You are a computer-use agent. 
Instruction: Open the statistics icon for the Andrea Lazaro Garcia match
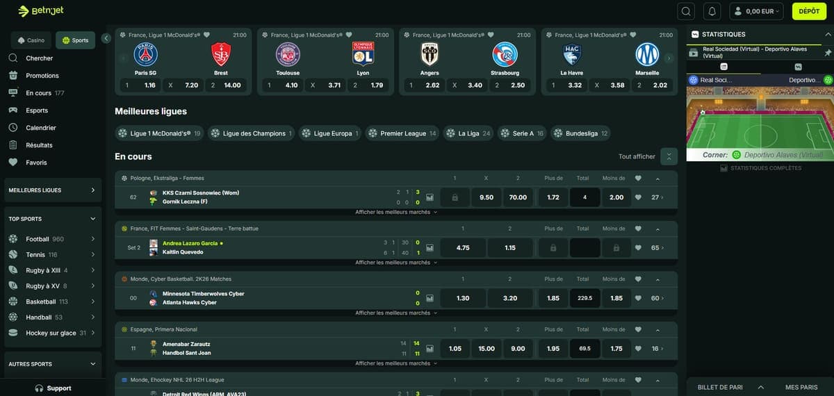[430, 247]
